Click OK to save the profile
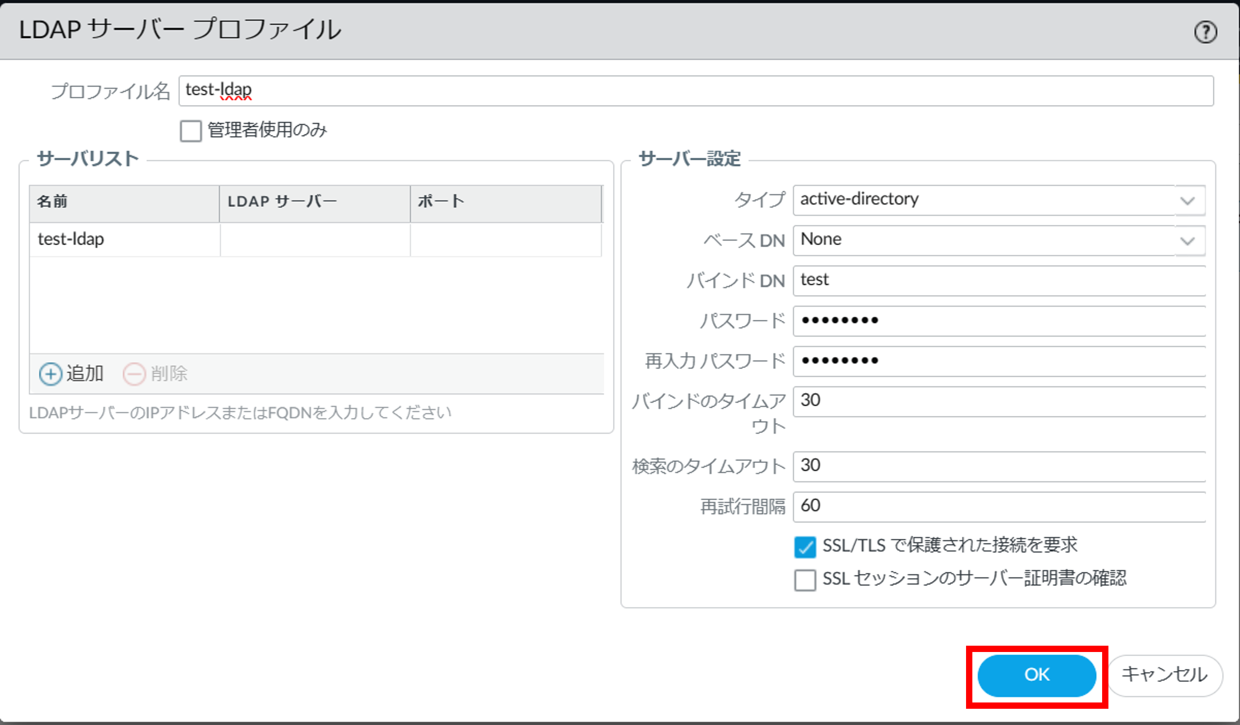The width and height of the screenshot is (1240, 725). tap(1036, 675)
